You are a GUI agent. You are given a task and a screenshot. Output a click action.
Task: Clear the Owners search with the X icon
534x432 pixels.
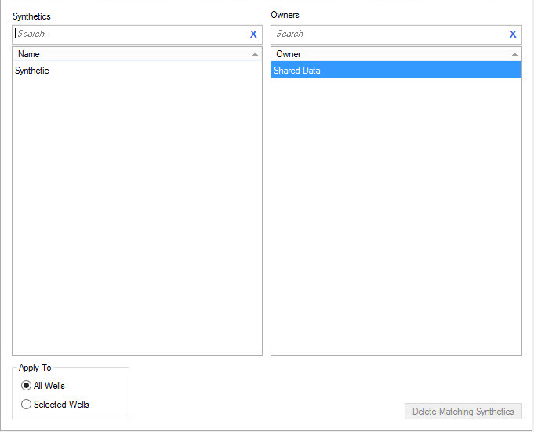click(x=513, y=34)
